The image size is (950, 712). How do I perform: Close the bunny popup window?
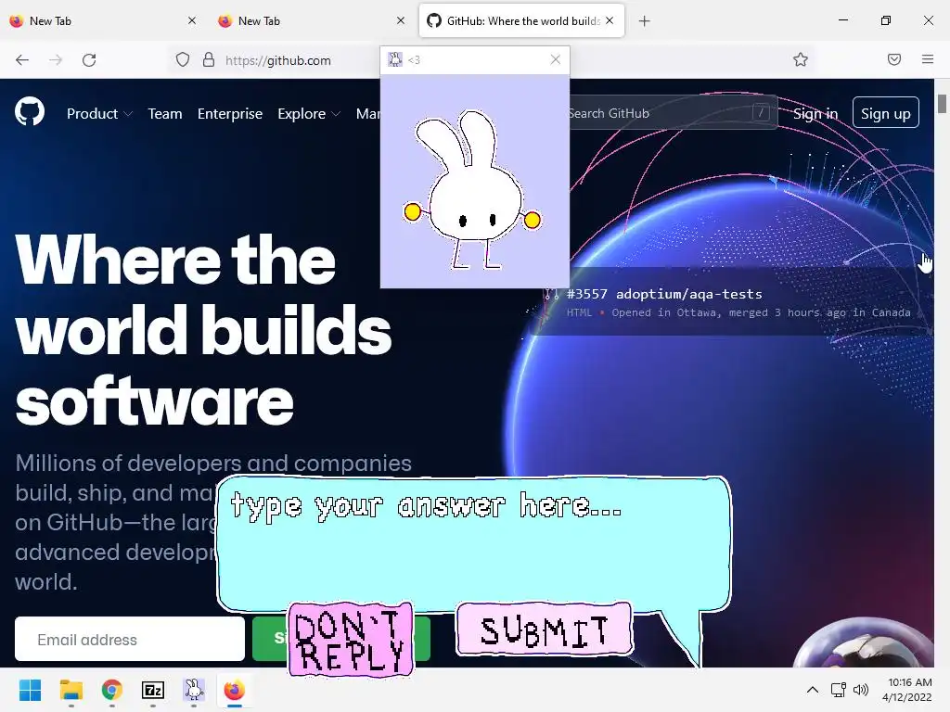pos(556,59)
